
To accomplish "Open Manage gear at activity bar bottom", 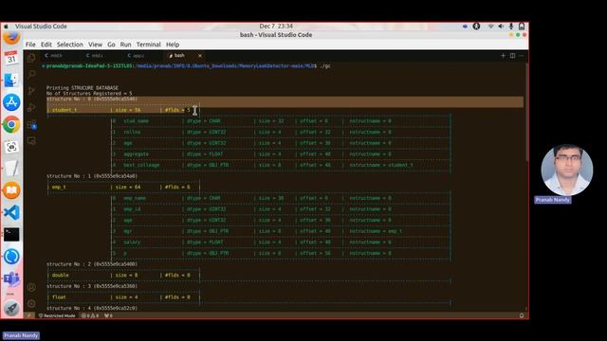I will 31,303.
